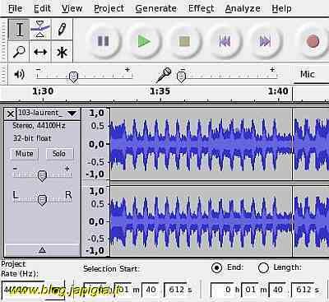Open the Help menu
Viewport: 329px width, 302px height.
pos(281,9)
